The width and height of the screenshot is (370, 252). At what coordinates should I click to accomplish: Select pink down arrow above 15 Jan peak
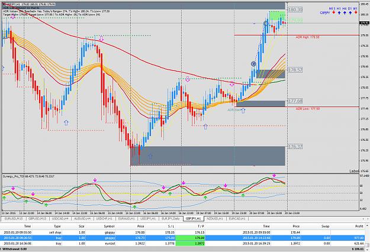[x=101, y=38]
